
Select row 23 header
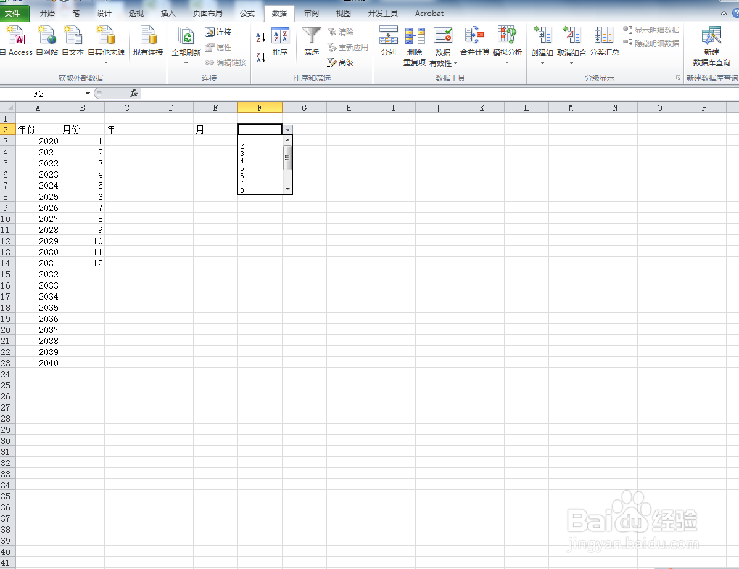click(x=7, y=363)
